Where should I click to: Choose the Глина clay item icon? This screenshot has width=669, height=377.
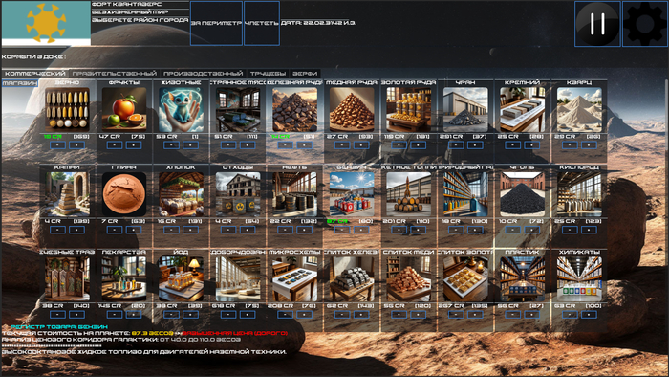(123, 194)
